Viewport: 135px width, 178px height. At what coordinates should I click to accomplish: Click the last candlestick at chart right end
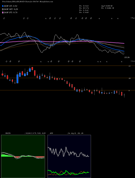point(124,95)
